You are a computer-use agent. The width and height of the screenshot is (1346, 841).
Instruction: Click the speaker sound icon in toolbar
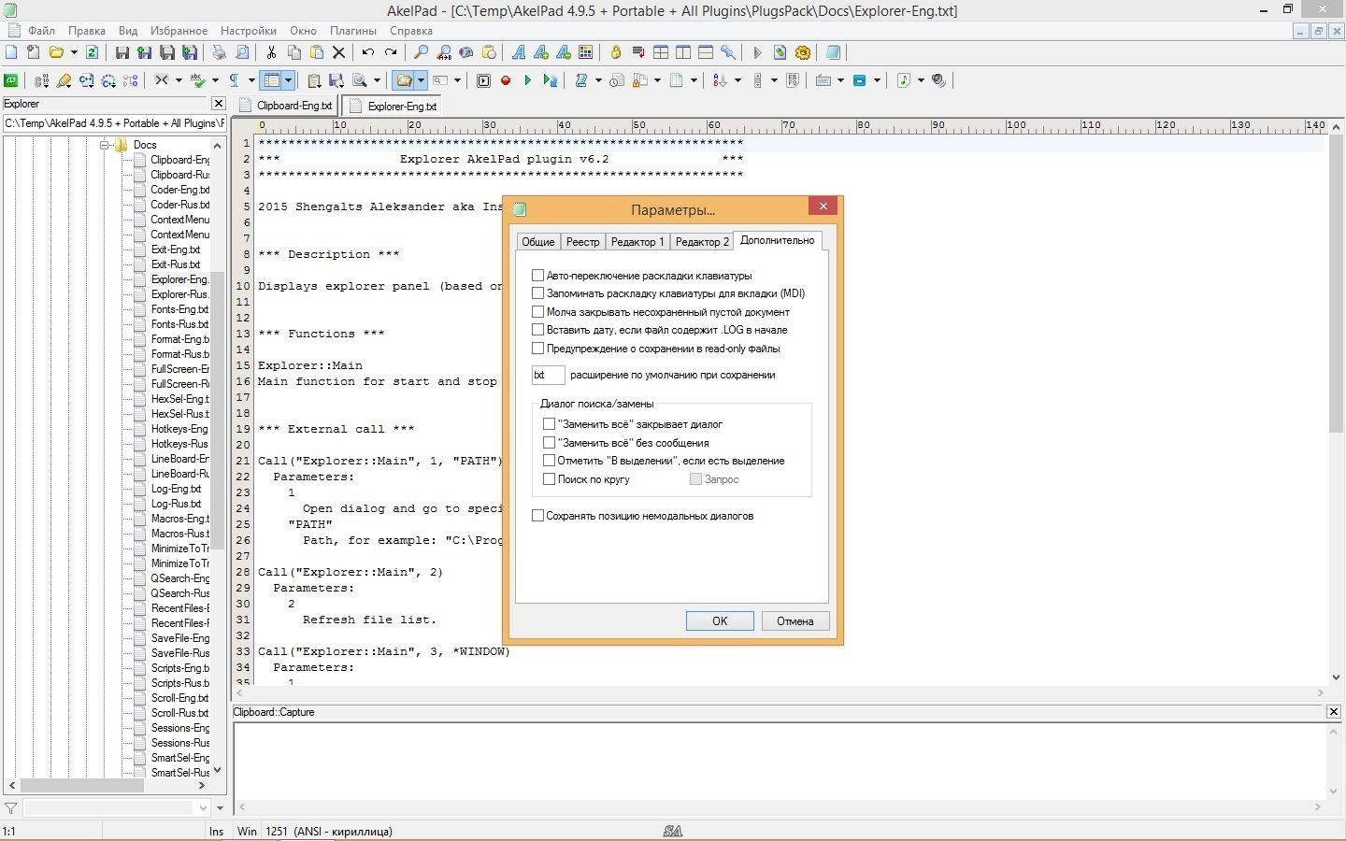click(938, 80)
